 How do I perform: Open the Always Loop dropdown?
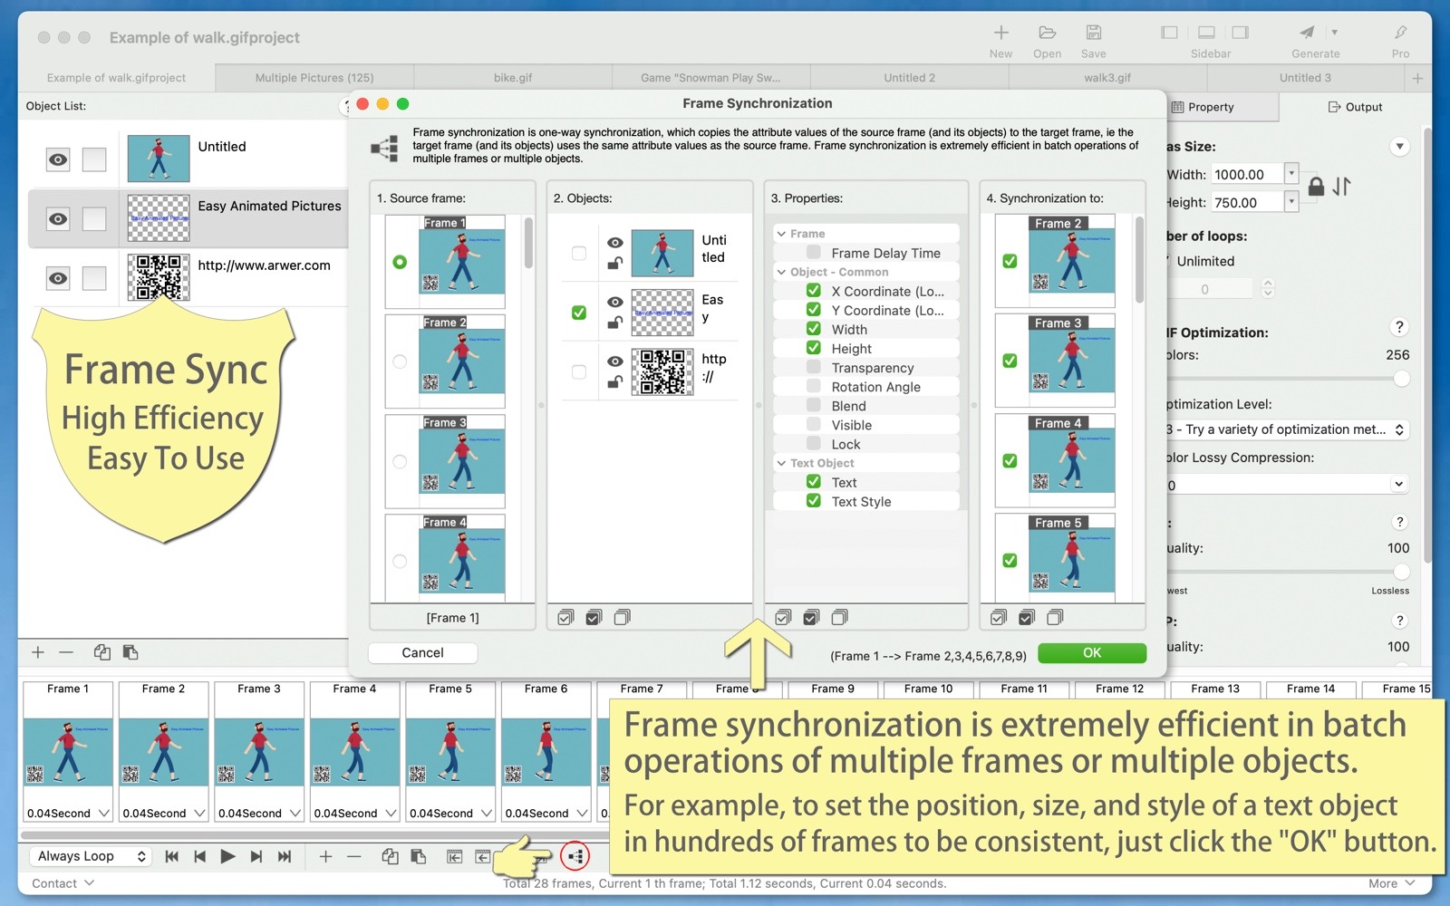(91, 856)
